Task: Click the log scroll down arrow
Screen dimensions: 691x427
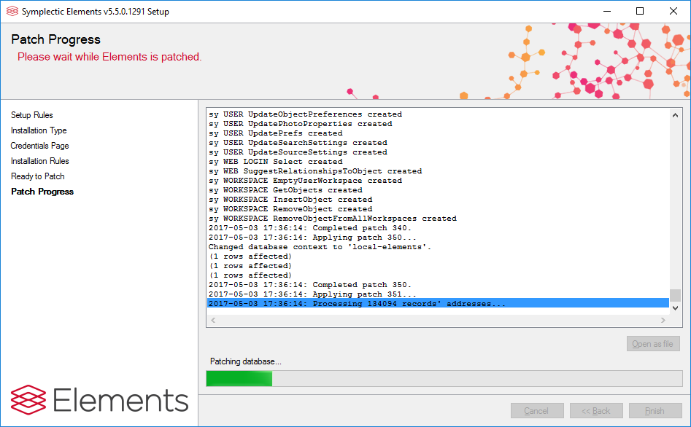Action: pos(675,308)
